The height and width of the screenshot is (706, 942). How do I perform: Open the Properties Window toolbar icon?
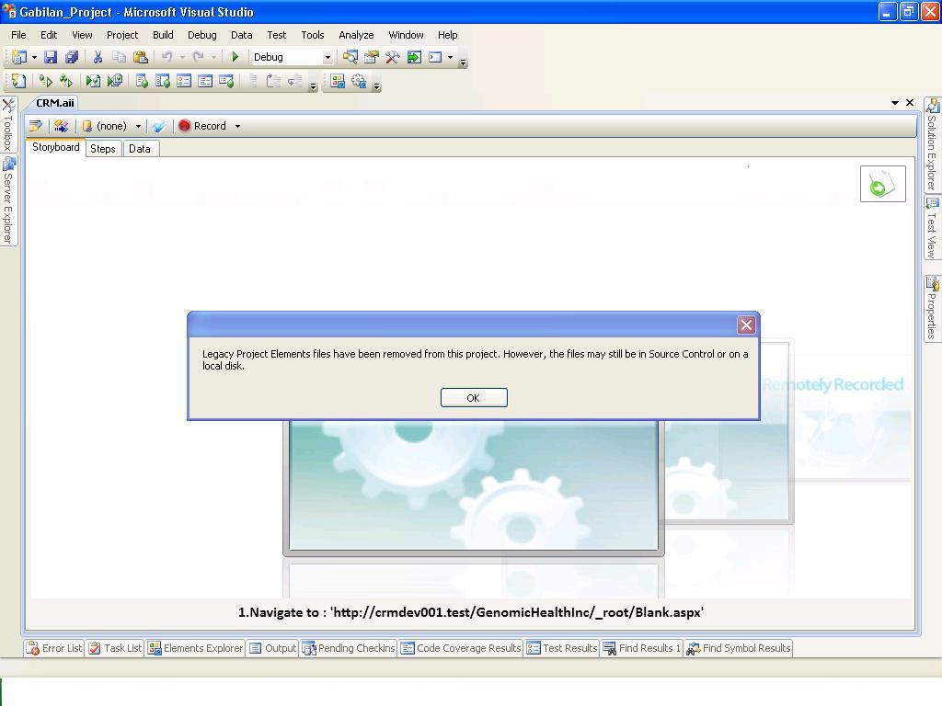(372, 57)
